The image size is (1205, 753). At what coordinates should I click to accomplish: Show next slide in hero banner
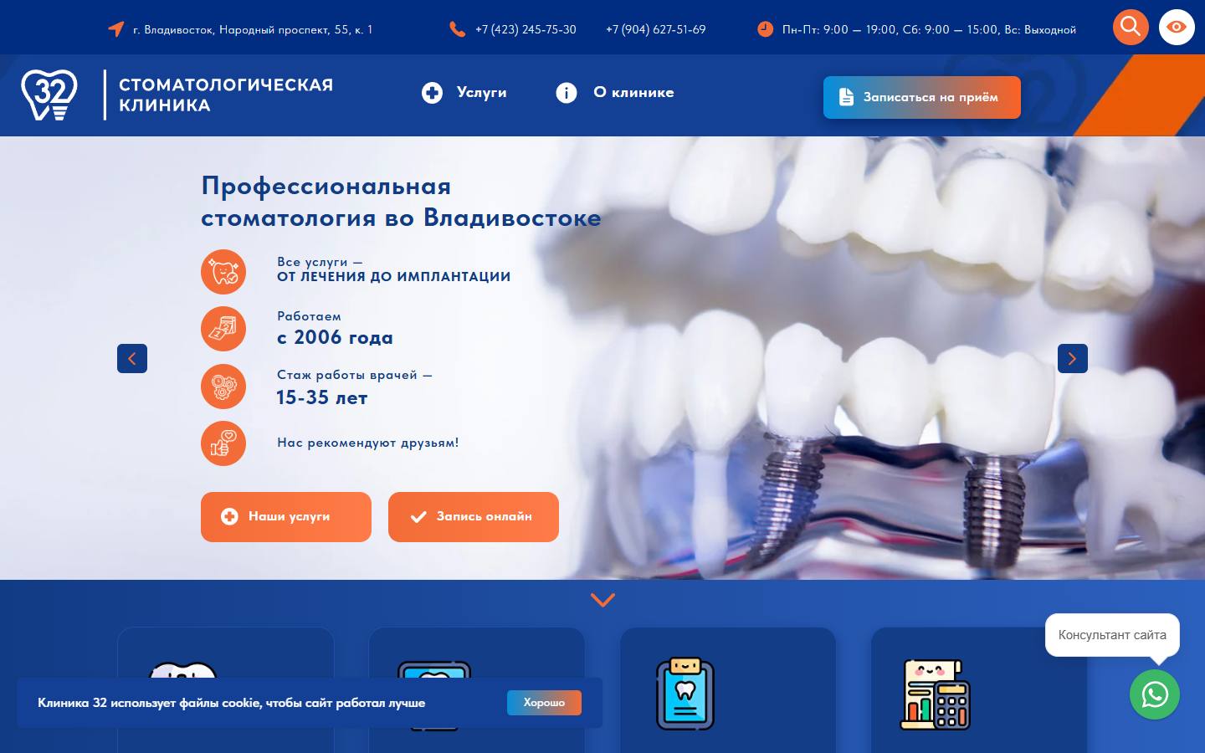(x=1073, y=358)
